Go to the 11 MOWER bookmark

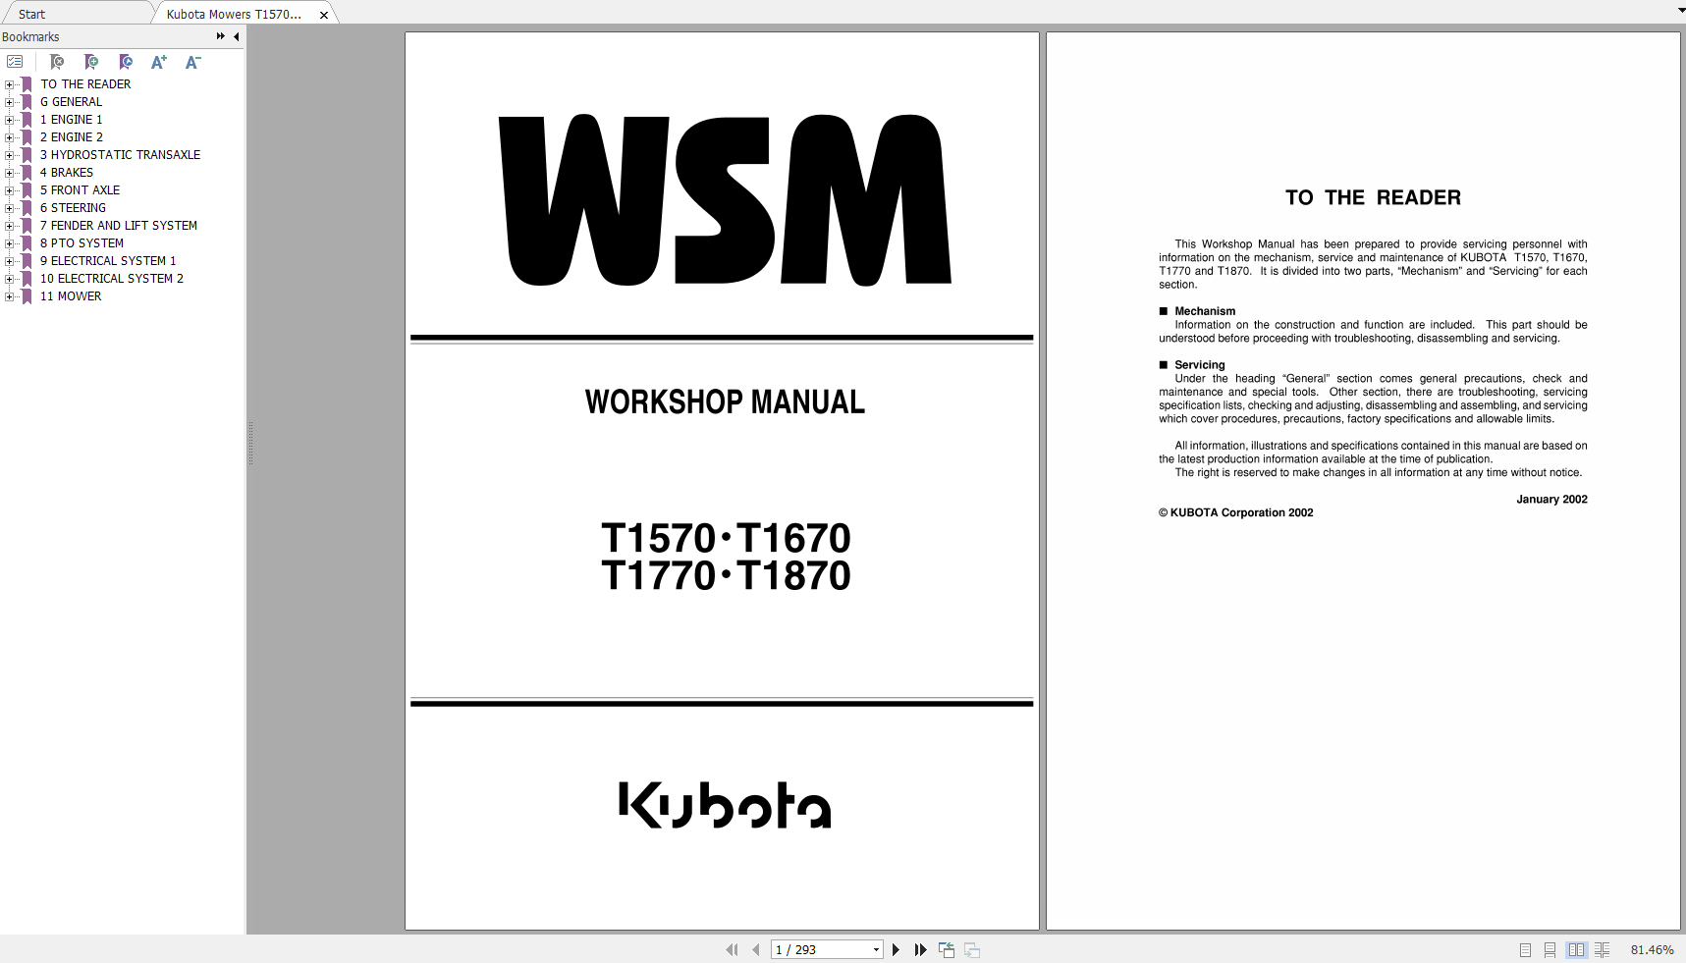pyautogui.click(x=71, y=296)
